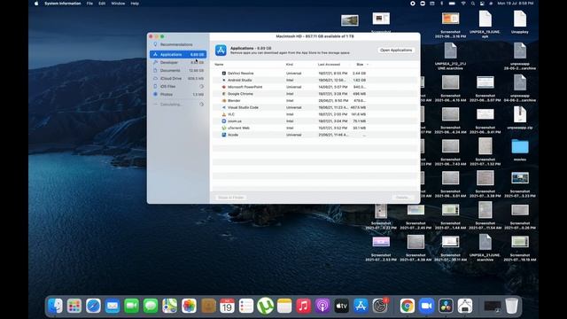This screenshot has width=567, height=319.
Task: Launch DaVinci Resolve from the Dock
Action: 446,306
